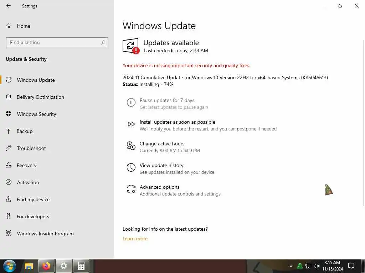
Task: Follow the Learn more link
Action: tap(135, 239)
